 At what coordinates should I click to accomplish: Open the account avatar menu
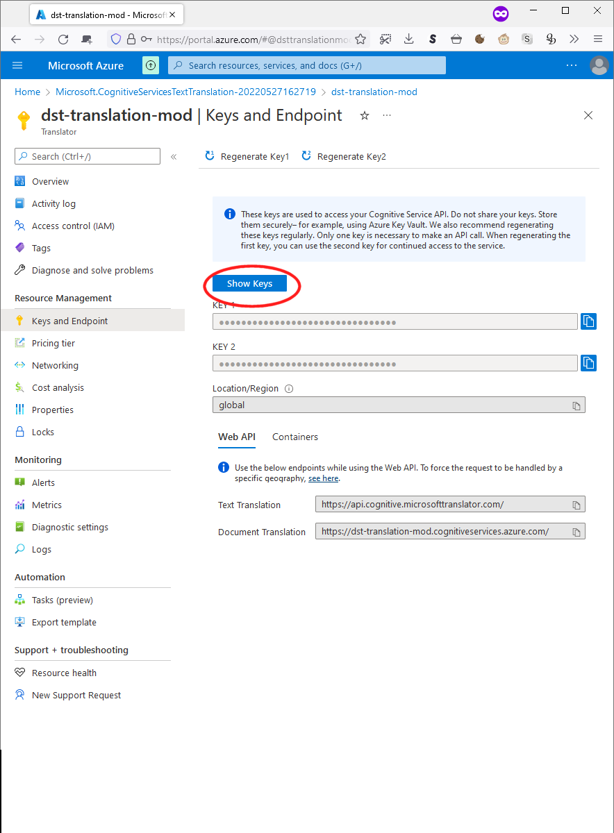click(x=599, y=65)
